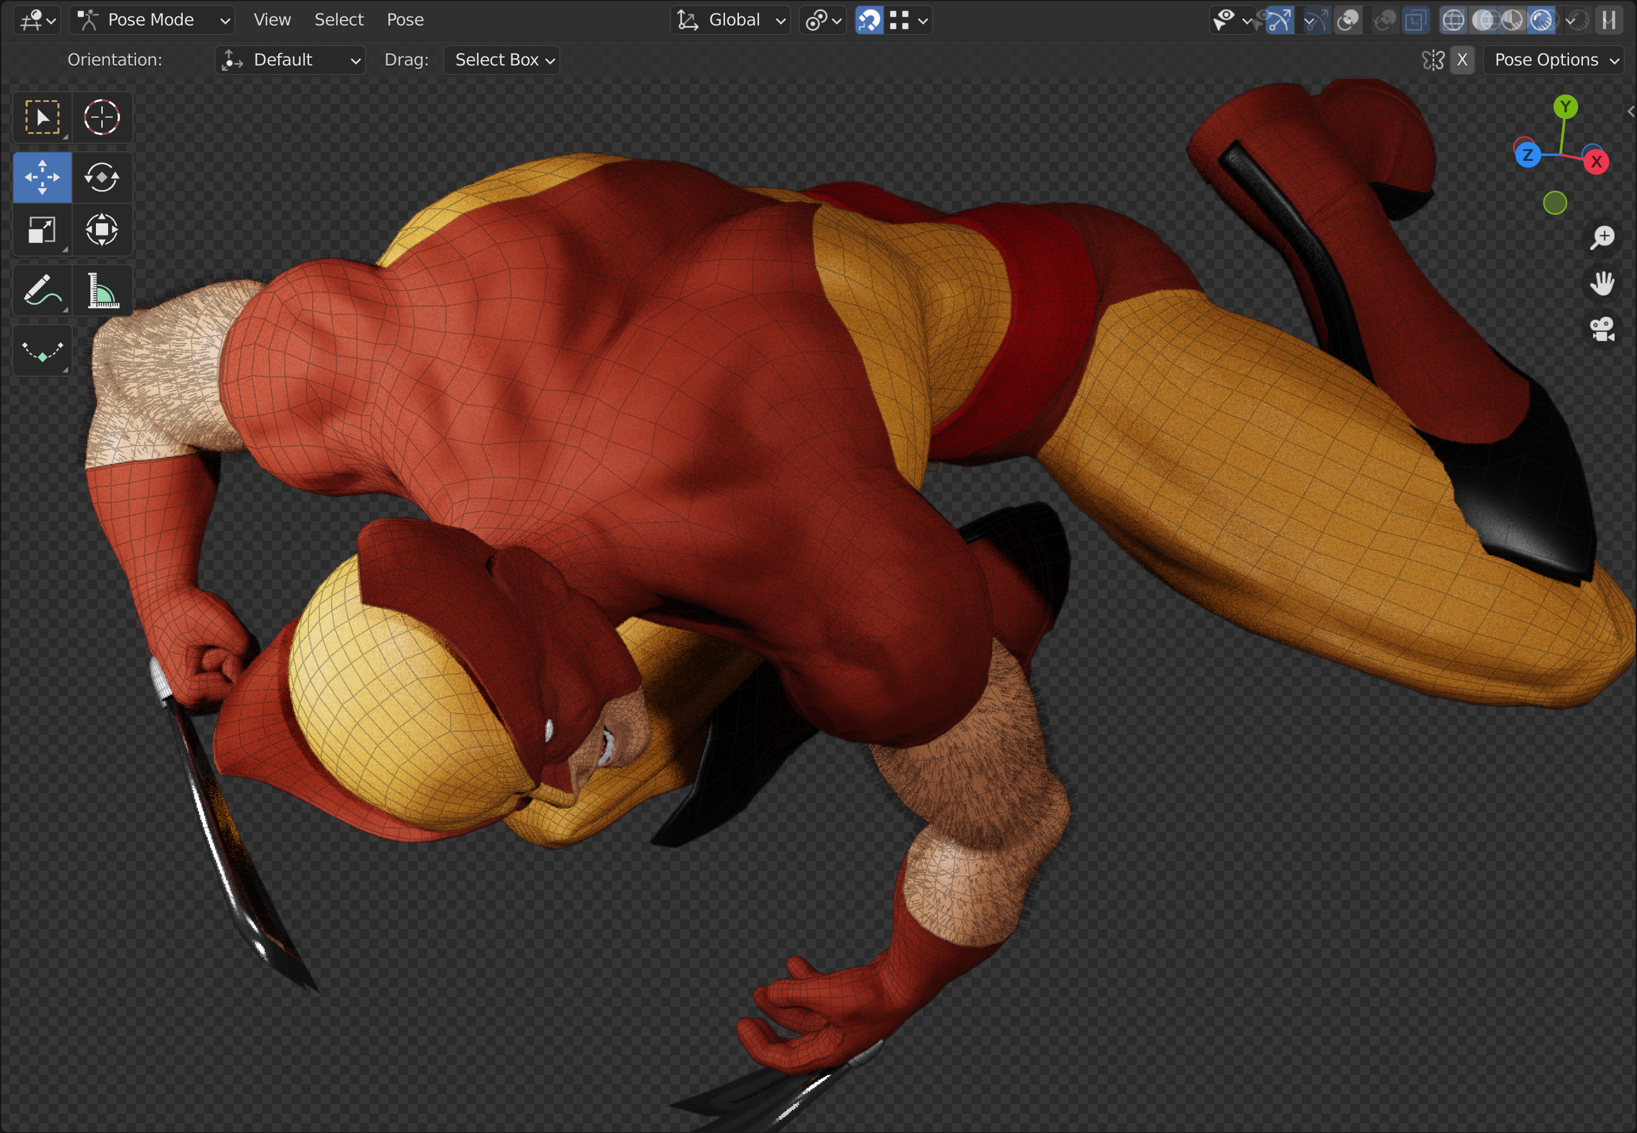Viewport: 1637px width, 1133px height.
Task: Pick the Annotate pencil tool
Action: pyautogui.click(x=42, y=290)
